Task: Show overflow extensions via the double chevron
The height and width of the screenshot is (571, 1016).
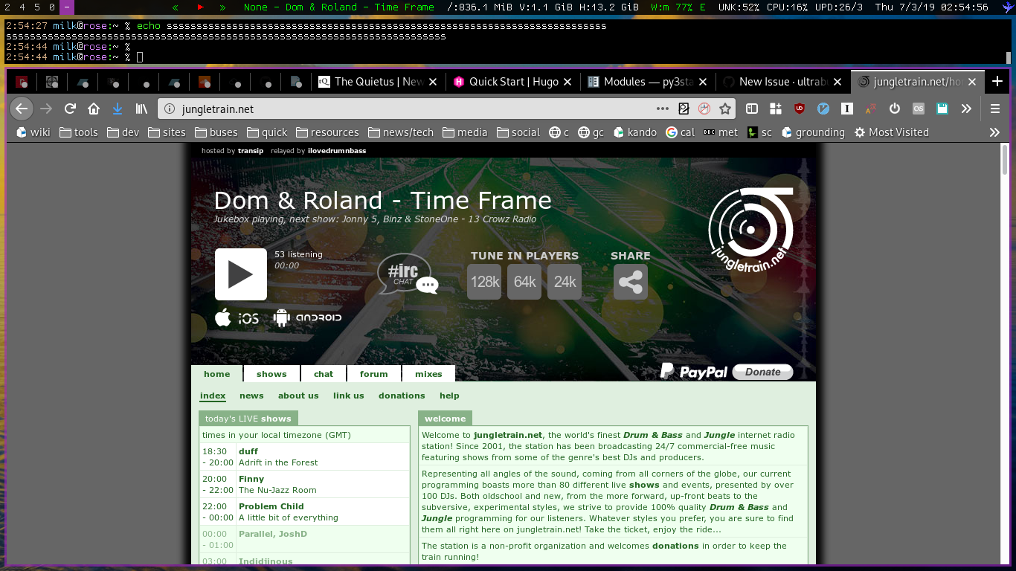Action: click(x=966, y=109)
